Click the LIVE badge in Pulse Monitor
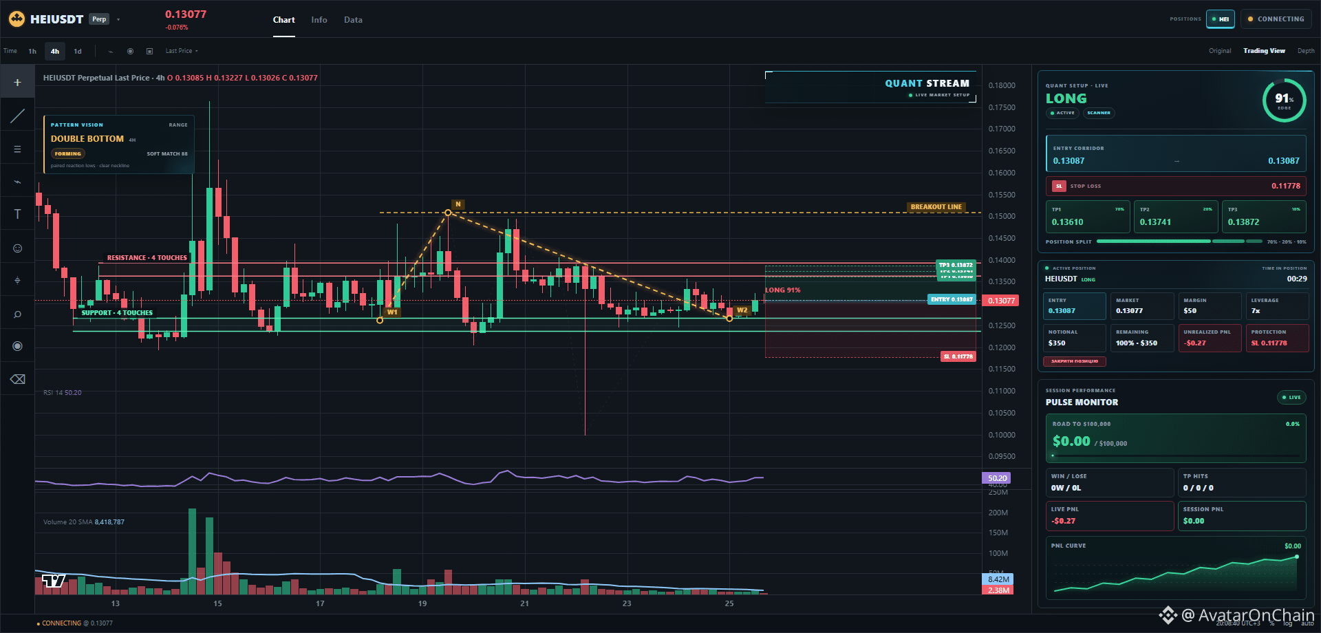 (x=1291, y=398)
